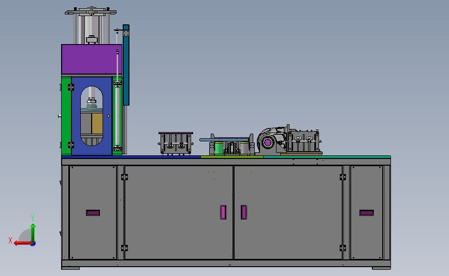The width and height of the screenshot is (449, 276).
Task: Select the green cylinder in the middle fixture
Action: [x=219, y=148]
